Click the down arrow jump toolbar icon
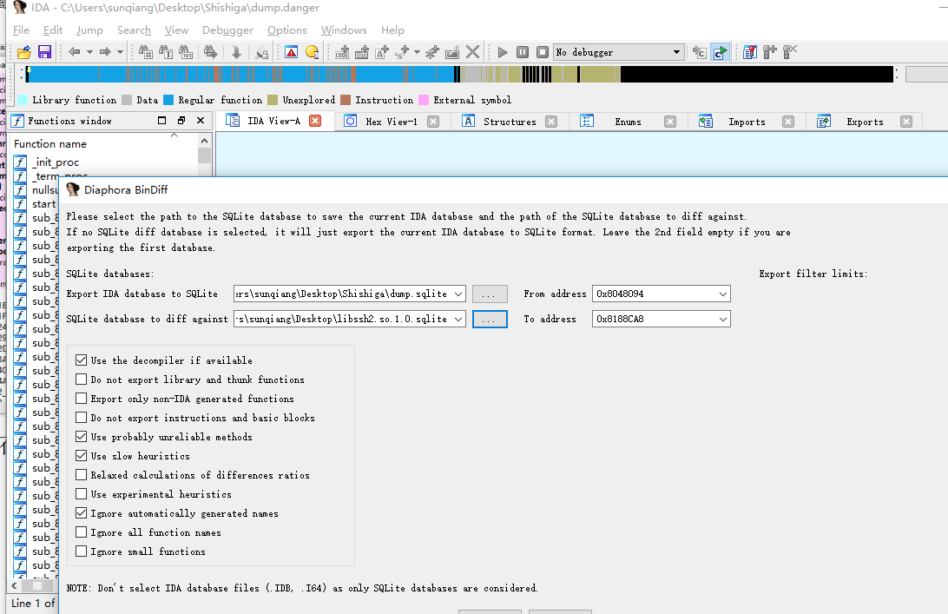Screen dimensions: 948x614 pyautogui.click(x=236, y=53)
